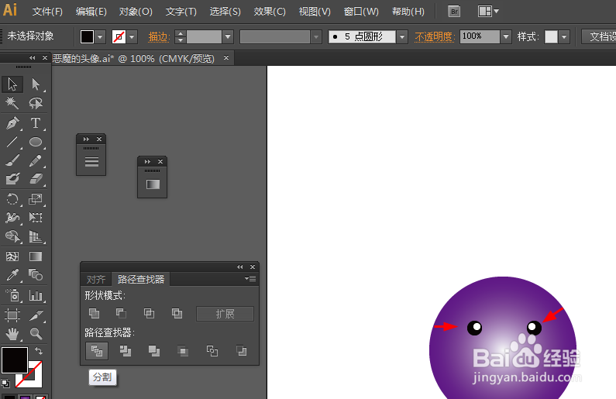Select the Direct Selection tool
Viewport: 616px width, 399px height.
pyautogui.click(x=36, y=84)
